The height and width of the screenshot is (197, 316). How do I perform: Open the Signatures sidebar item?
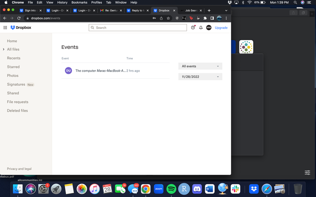(16, 84)
